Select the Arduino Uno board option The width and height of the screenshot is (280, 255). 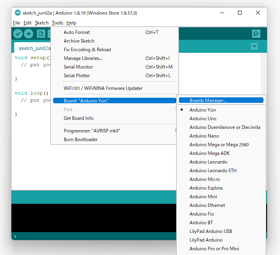coord(203,119)
